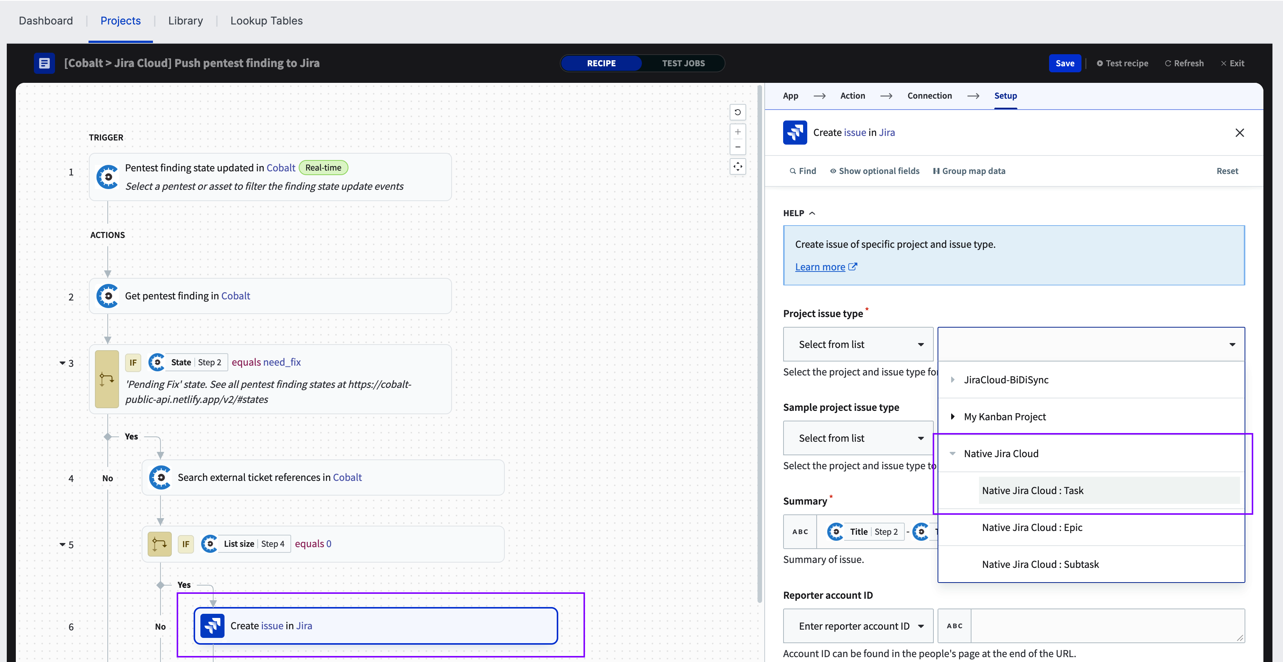Click the Title Step 2 data pill
The image size is (1283, 662).
[x=865, y=532]
